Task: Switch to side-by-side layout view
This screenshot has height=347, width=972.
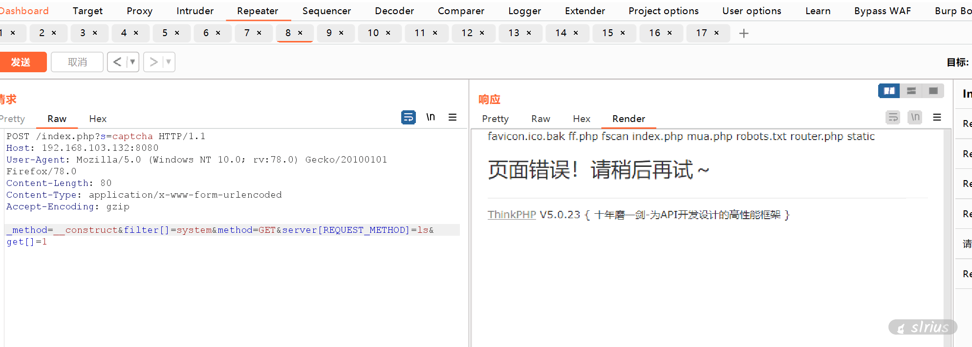Action: click(889, 91)
